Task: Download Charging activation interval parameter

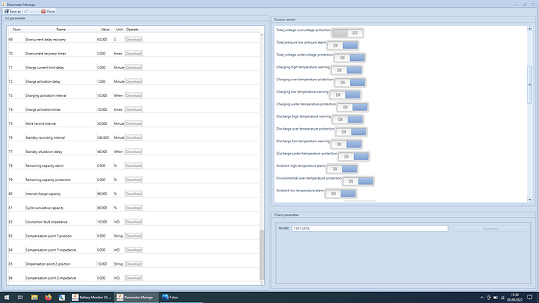Action: 134,95
